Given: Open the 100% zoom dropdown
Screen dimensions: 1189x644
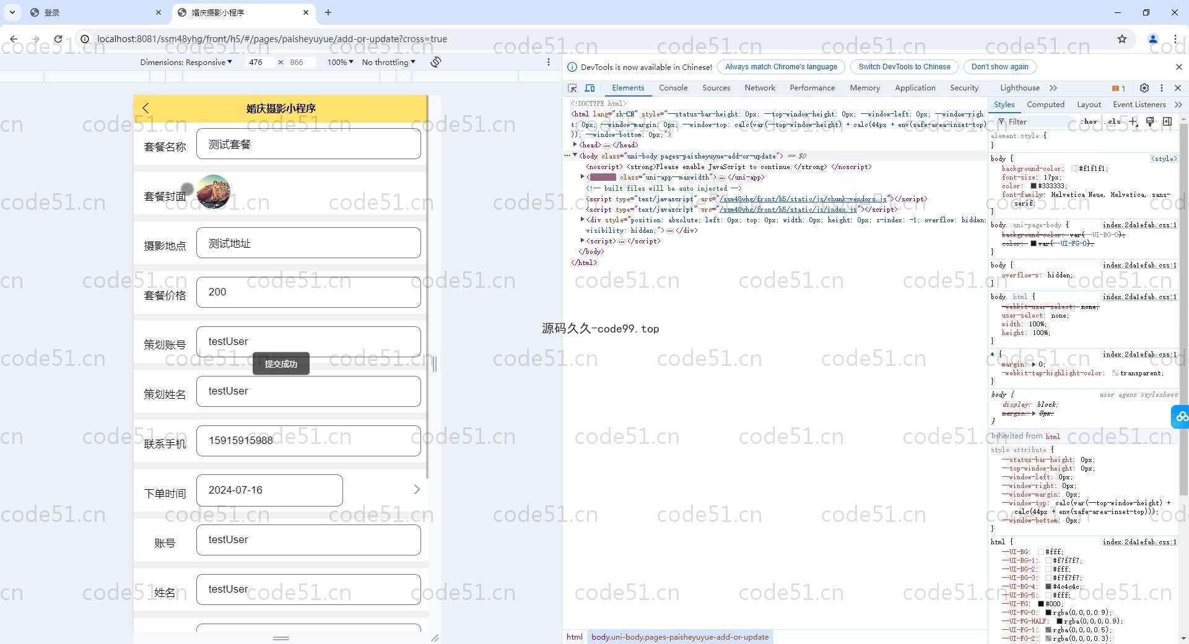Looking at the screenshot, I should pyautogui.click(x=341, y=62).
